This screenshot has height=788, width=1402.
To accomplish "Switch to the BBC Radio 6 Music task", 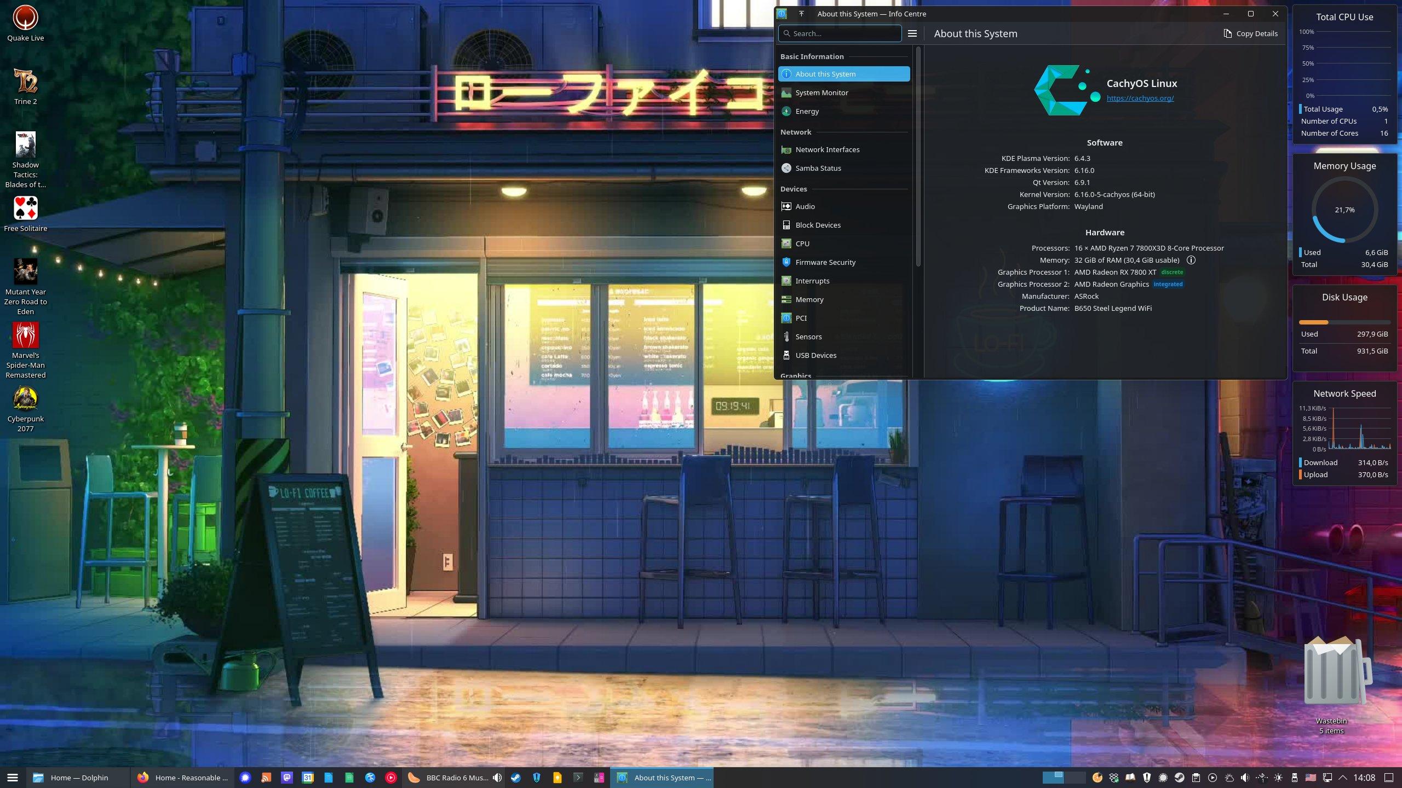I will (x=453, y=778).
